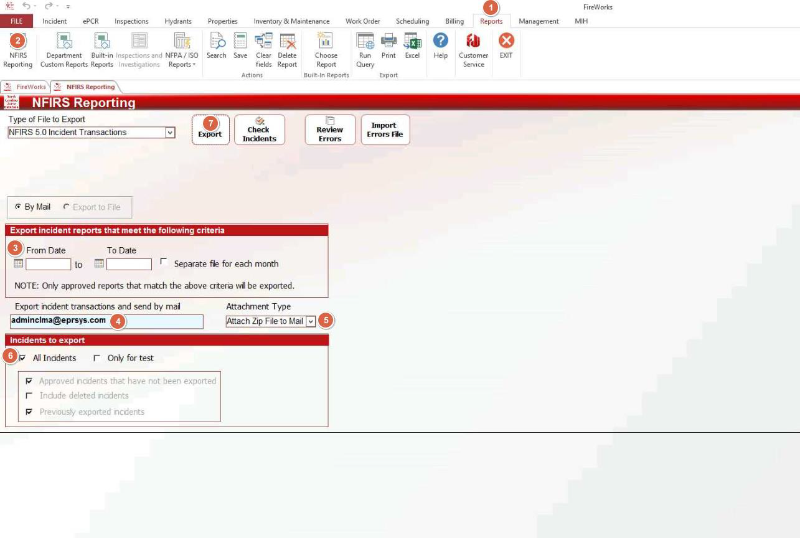The width and height of the screenshot is (800, 538).
Task: Expand the Attachment Type dropdown
Action: (x=311, y=321)
